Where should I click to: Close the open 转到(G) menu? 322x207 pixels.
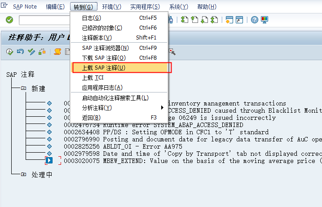click(84, 7)
